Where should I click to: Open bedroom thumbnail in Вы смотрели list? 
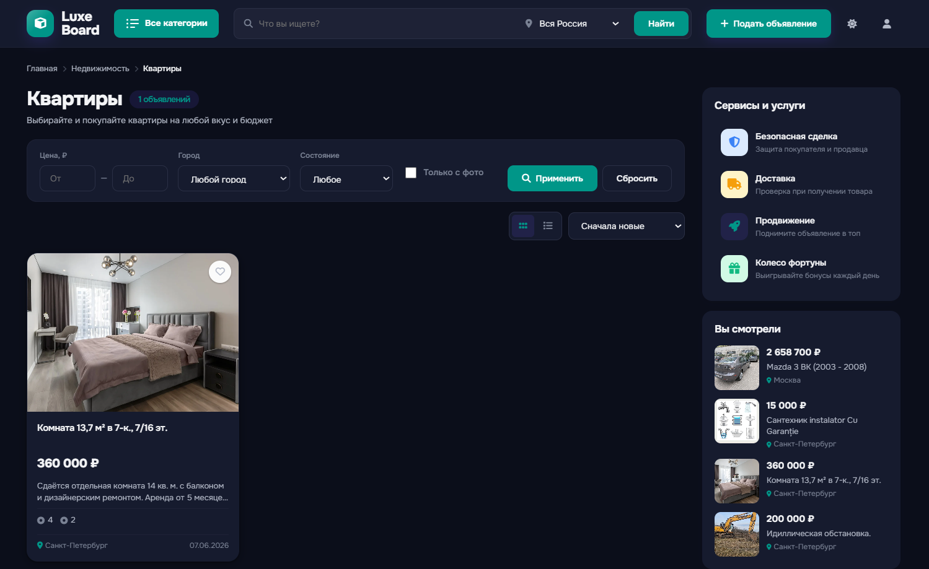click(x=737, y=481)
